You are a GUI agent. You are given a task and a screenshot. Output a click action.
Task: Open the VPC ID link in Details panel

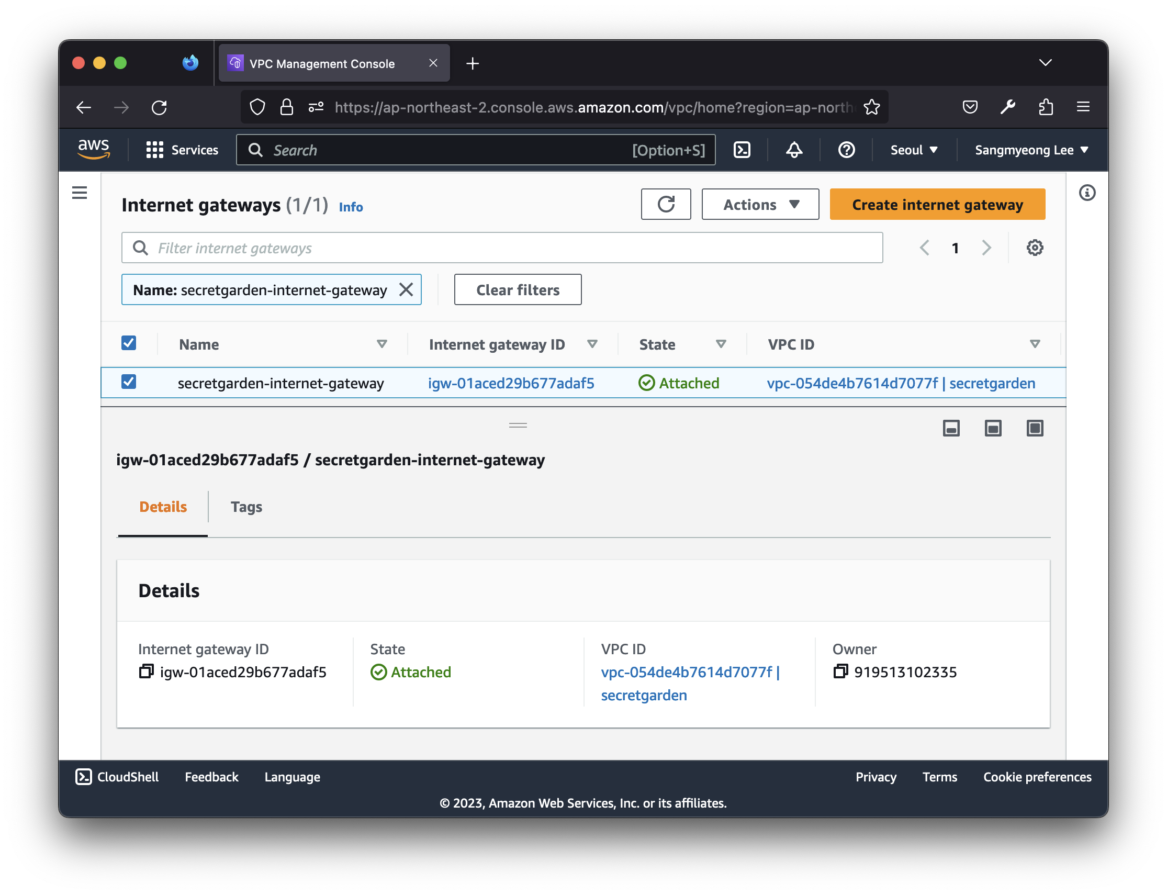(x=690, y=684)
